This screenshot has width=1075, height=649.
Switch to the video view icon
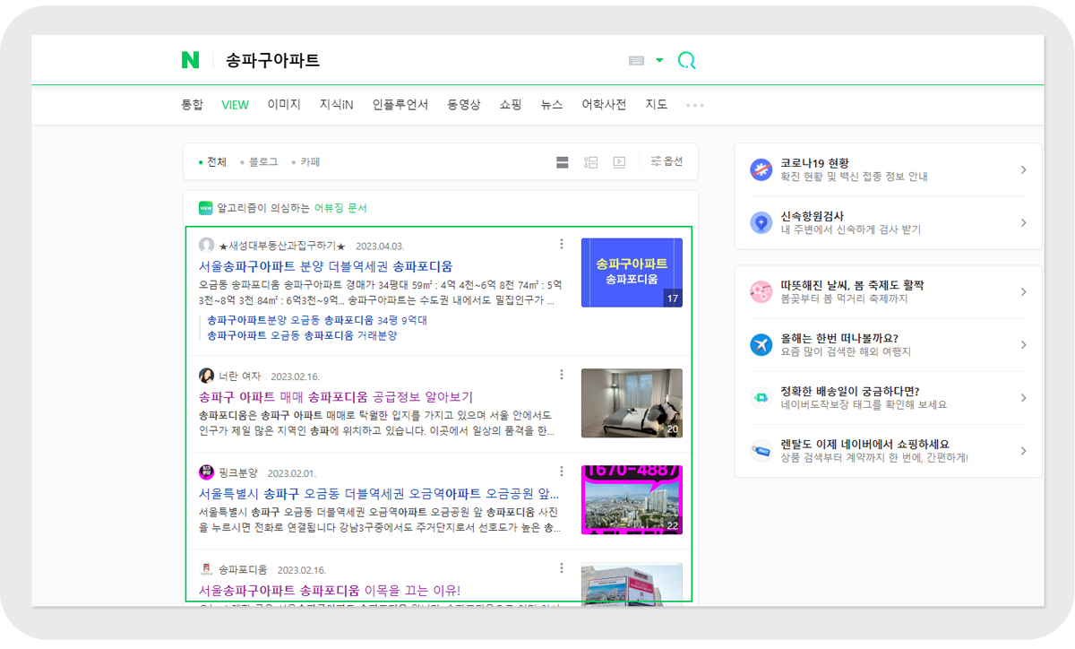pos(619,162)
